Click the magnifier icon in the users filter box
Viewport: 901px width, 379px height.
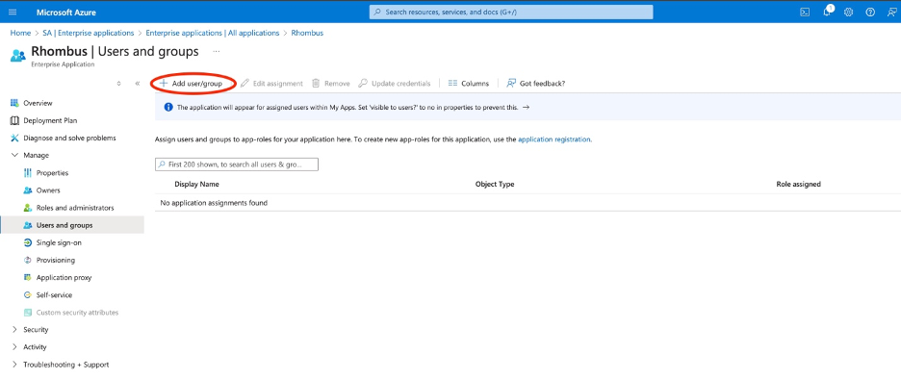tap(163, 164)
